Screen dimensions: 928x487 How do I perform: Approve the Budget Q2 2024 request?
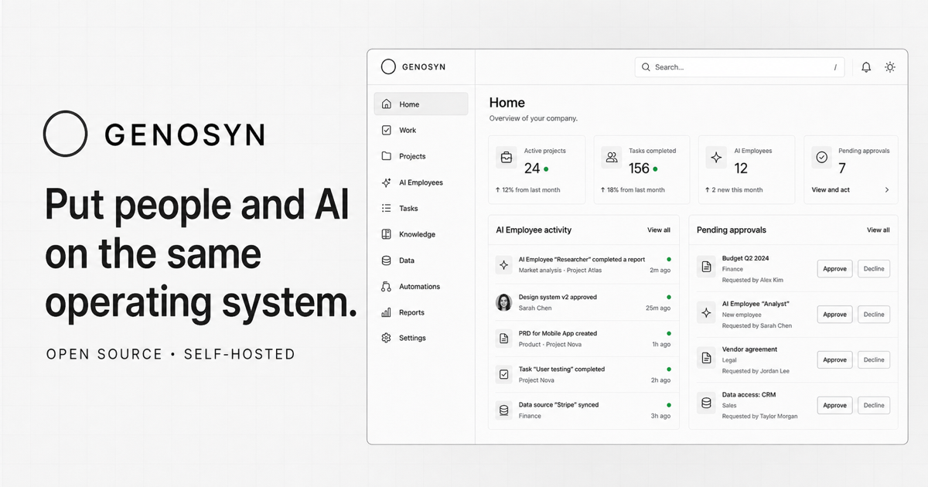pos(835,269)
